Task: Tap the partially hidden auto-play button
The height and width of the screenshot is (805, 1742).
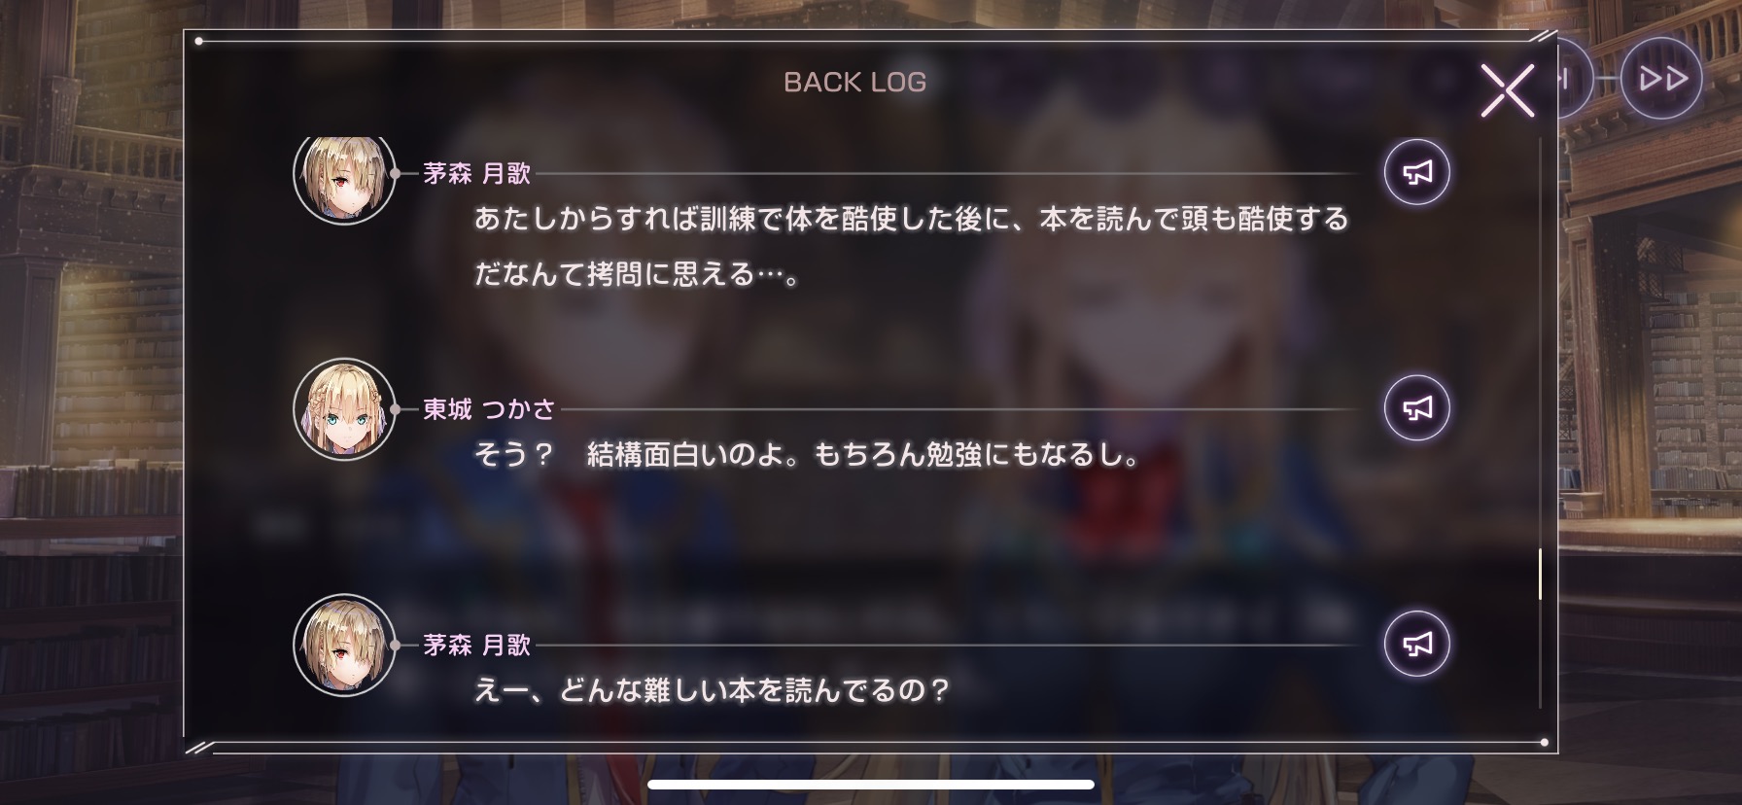Action: point(1575,79)
